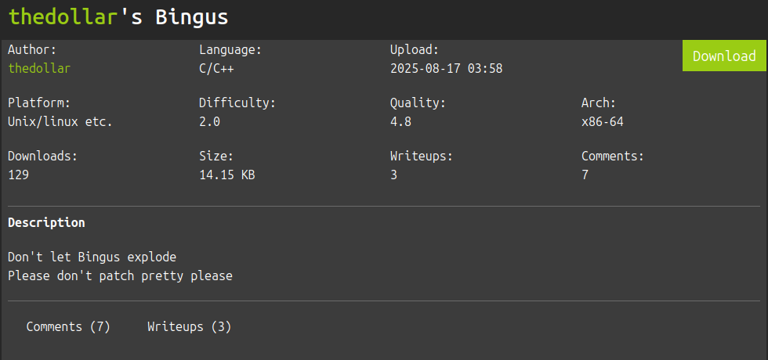Screen dimensions: 768x360
Task: Open the thedollar author link
Action: [x=39, y=68]
